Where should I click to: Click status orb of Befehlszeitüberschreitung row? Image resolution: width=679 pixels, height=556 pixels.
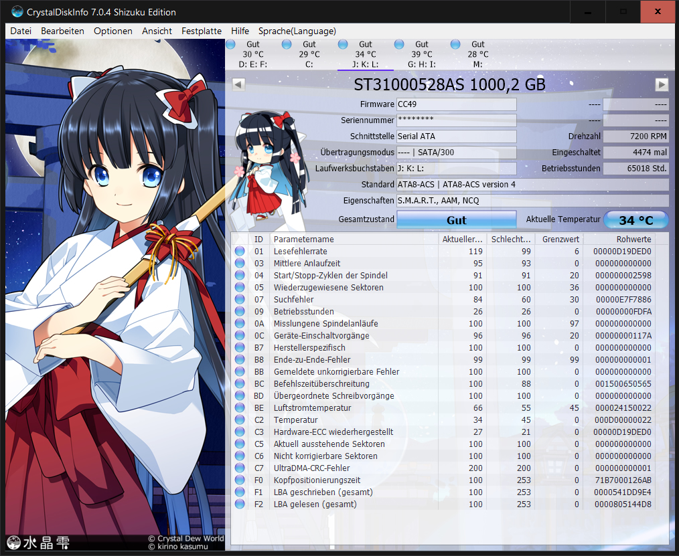(240, 384)
